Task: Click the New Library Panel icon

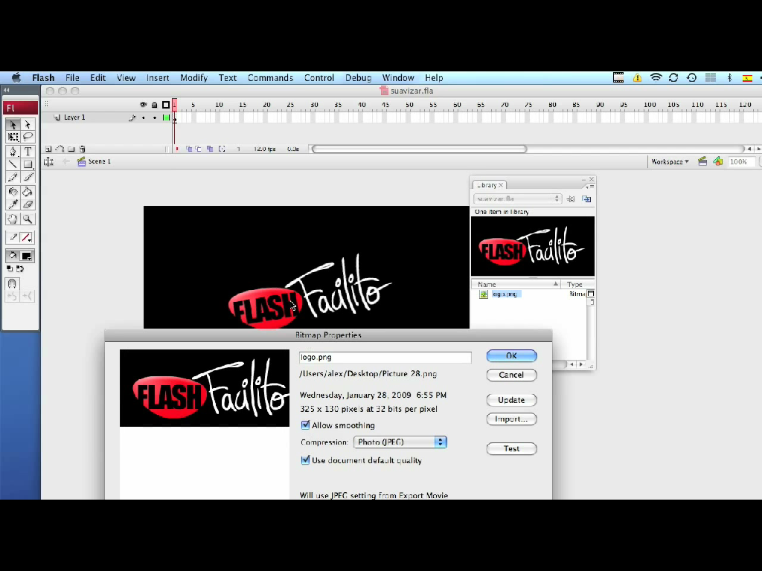Action: pos(586,199)
